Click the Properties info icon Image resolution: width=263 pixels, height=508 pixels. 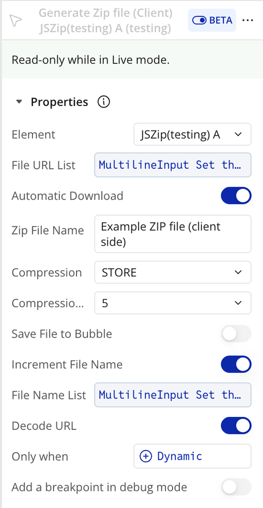(104, 102)
